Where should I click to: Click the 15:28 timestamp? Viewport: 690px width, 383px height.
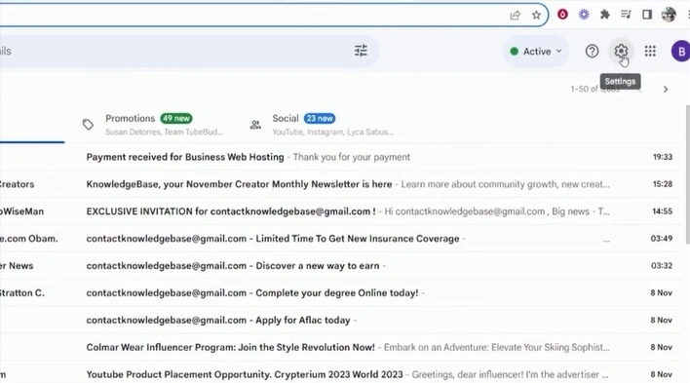click(663, 184)
